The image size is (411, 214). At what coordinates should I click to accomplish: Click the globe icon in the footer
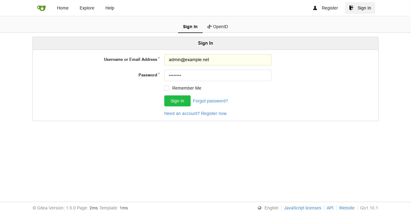(x=260, y=208)
